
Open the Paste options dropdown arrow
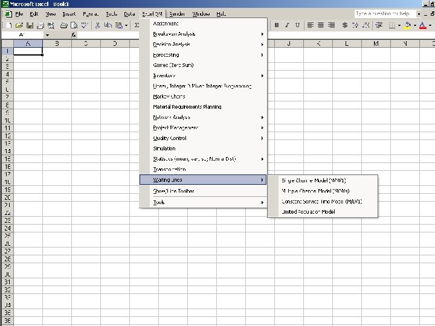point(126,25)
